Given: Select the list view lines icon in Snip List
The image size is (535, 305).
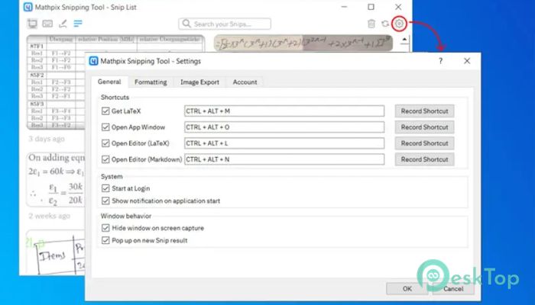Looking at the screenshot, I should [x=78, y=24].
